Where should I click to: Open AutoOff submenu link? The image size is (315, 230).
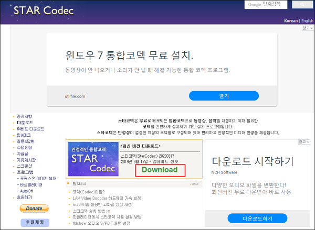point(26,191)
